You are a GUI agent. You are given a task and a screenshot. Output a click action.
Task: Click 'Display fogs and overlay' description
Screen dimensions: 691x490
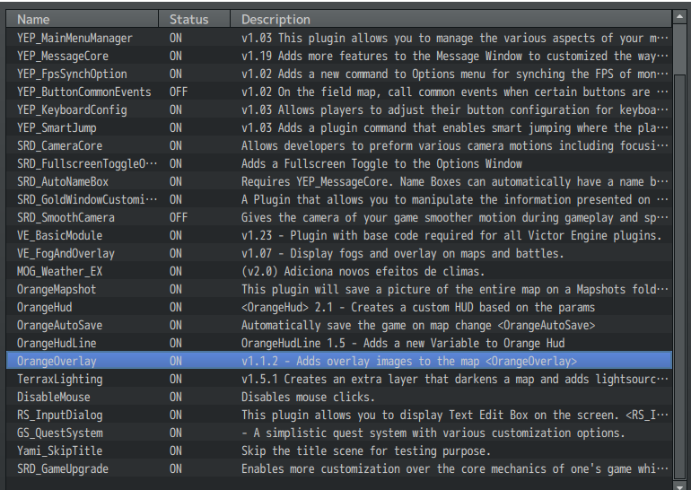coord(403,253)
